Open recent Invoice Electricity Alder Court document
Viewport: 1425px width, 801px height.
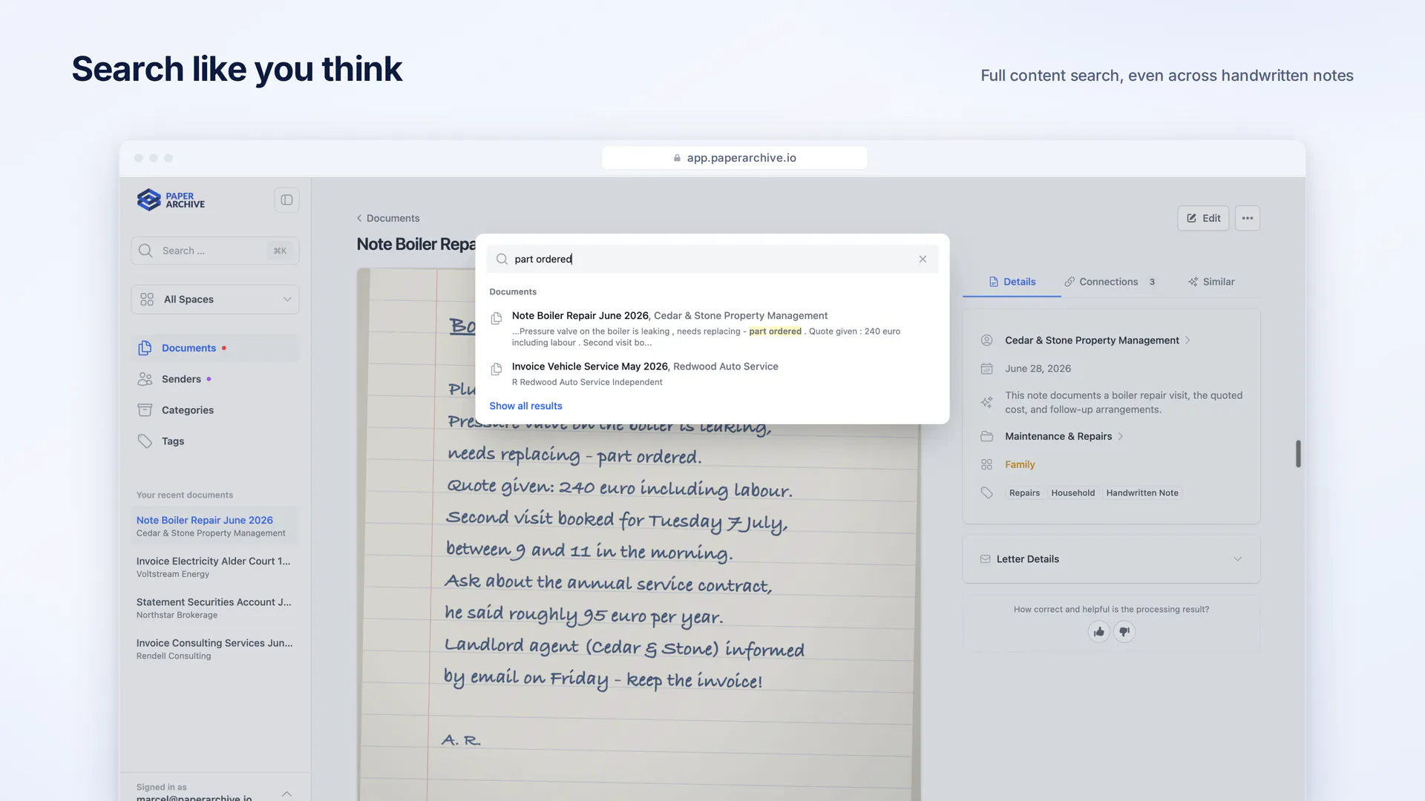pyautogui.click(x=215, y=567)
